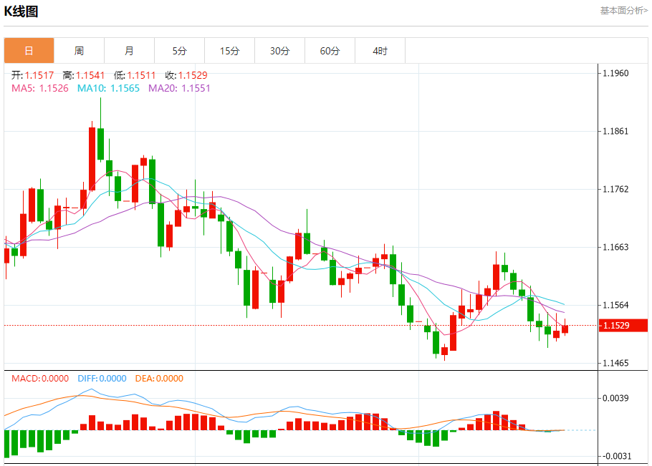
Task: Click the MA10: 1.1565 indicator label
Action: click(108, 88)
